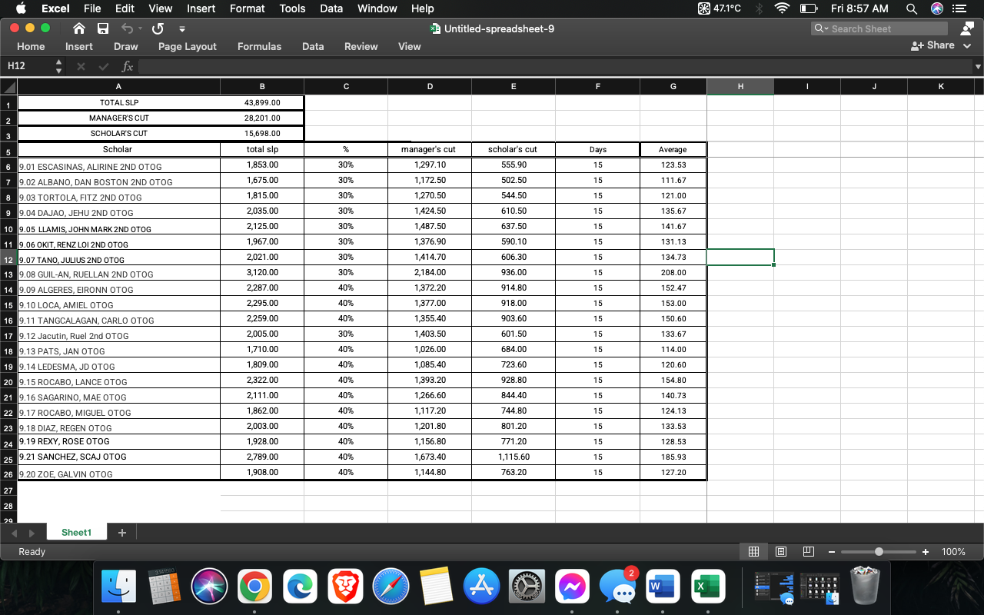Open the undo history dropdown arrow
Viewport: 984px width, 615px height.
tap(140, 29)
